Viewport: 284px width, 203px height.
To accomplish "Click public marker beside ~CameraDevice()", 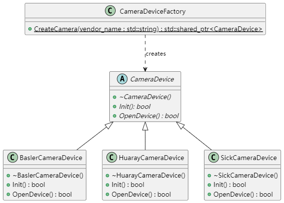I will 115,97.
